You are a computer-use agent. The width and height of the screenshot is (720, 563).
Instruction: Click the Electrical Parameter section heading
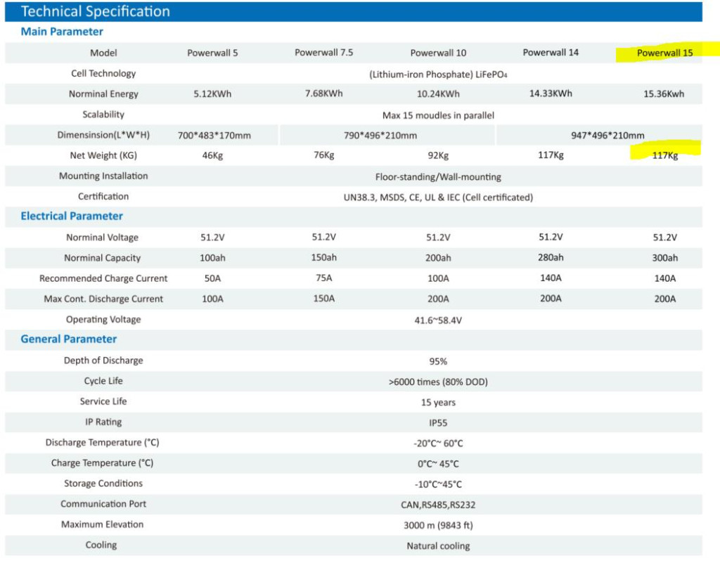pos(72,216)
